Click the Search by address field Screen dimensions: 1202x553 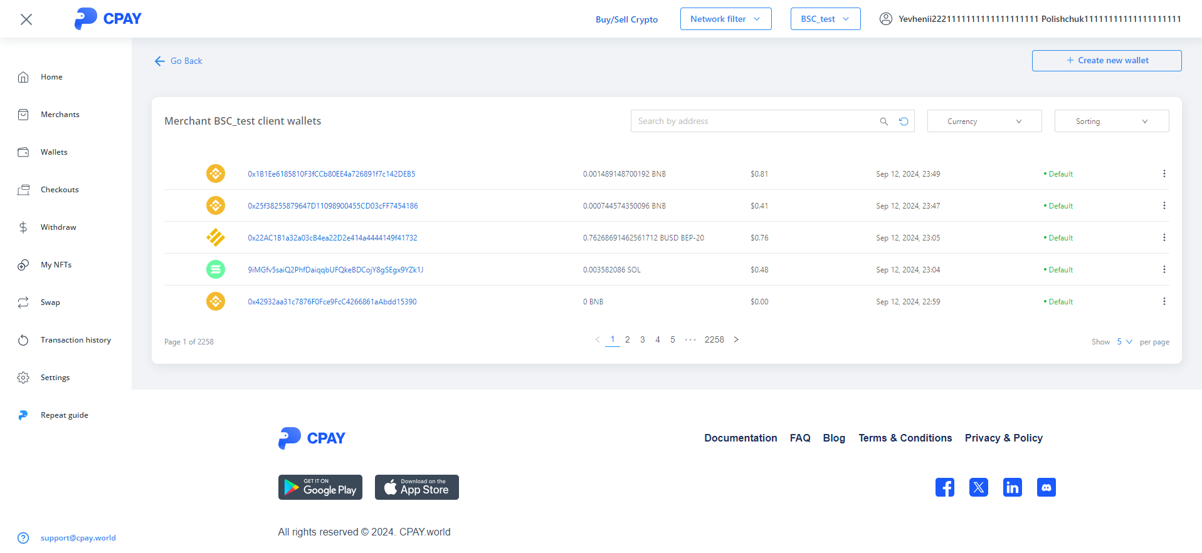[x=752, y=121]
